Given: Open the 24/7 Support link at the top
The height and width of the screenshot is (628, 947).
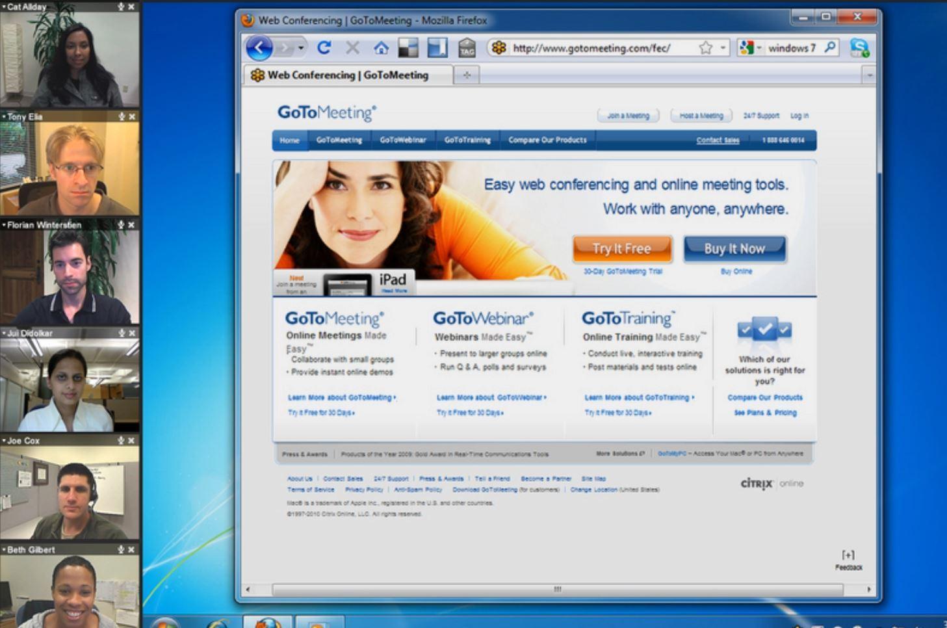Looking at the screenshot, I should 761,116.
